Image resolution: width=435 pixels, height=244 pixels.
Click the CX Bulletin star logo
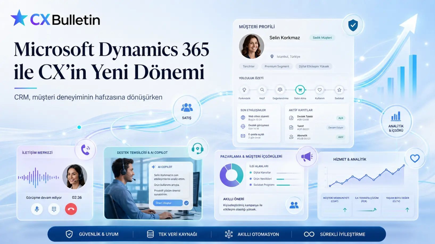tap(19, 18)
